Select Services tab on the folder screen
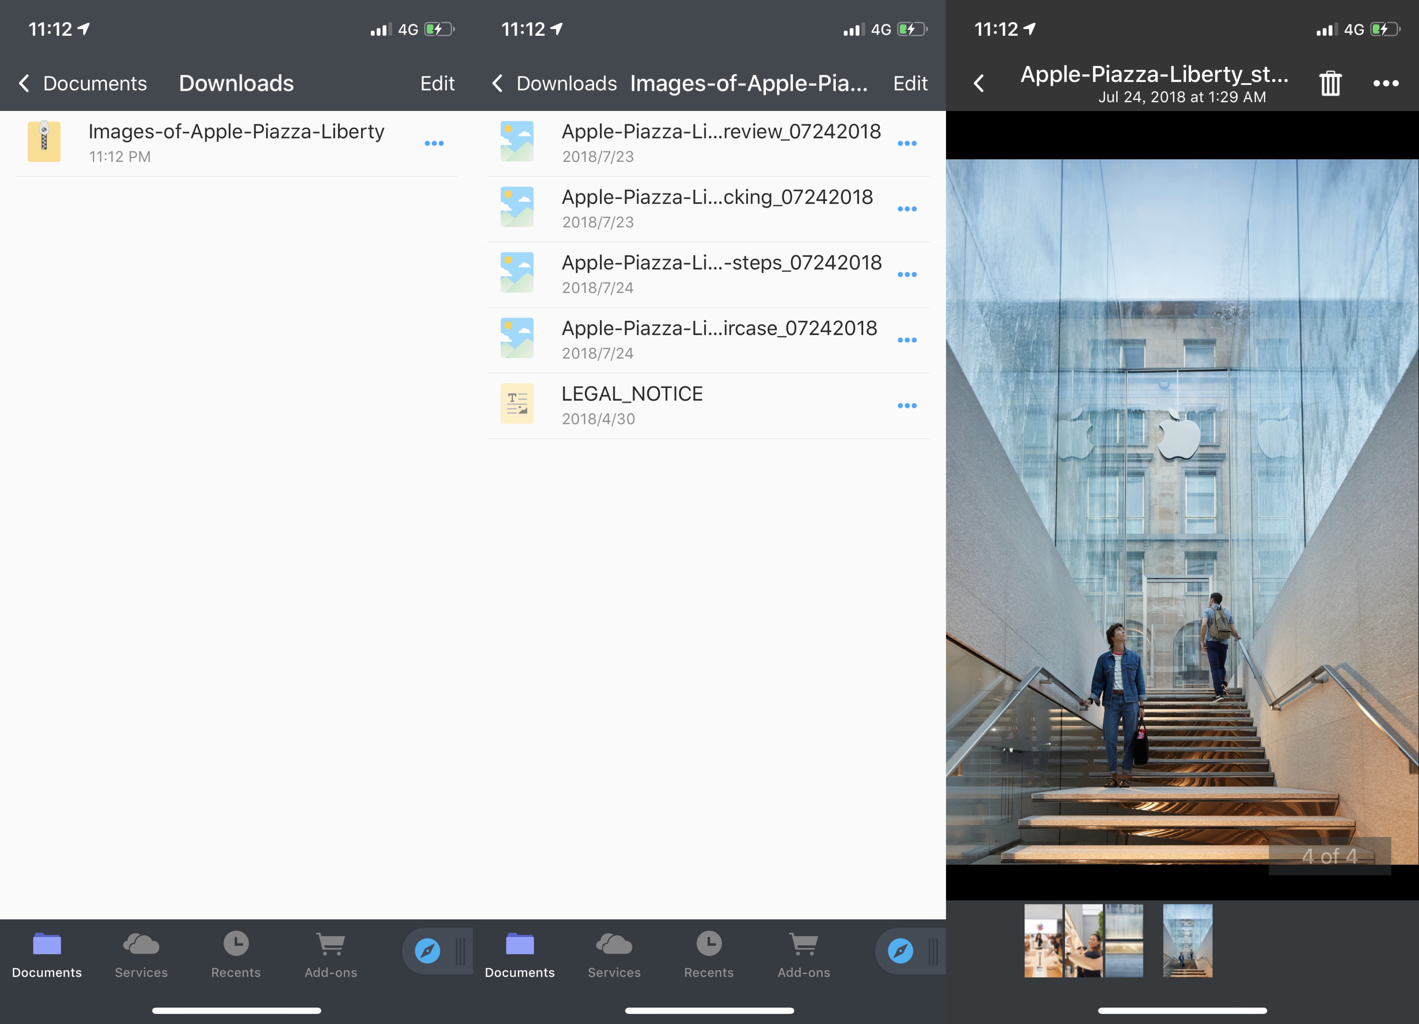Image resolution: width=1419 pixels, height=1024 pixels. click(x=614, y=955)
